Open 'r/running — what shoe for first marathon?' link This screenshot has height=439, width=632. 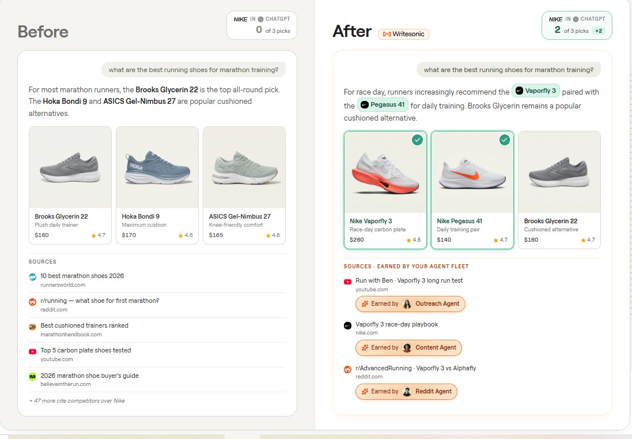coord(100,301)
